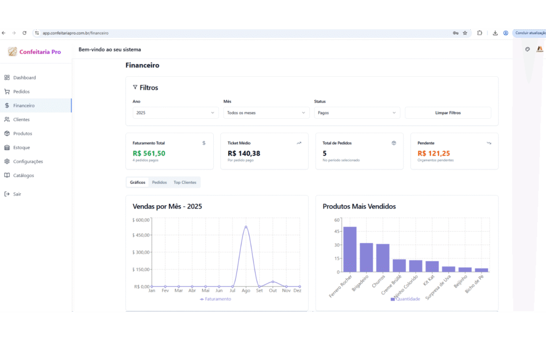Viewport: 546px width, 341px height.
Task: Reload the page using browser refresh
Action: pyautogui.click(x=25, y=33)
